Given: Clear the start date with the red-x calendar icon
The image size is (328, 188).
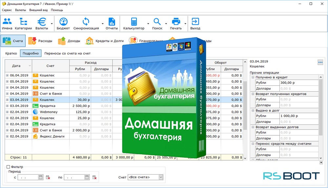Looking at the screenshot, I should pyautogui.click(x=48, y=177).
